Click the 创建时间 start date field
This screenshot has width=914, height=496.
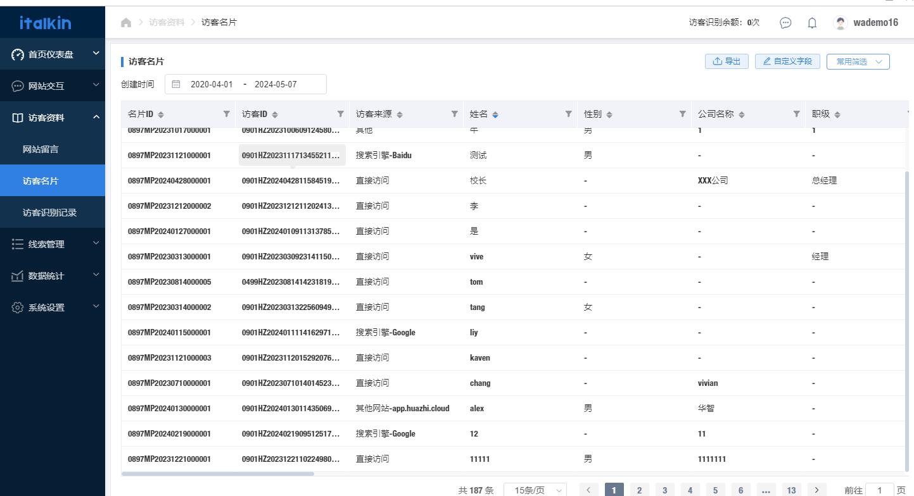point(212,84)
